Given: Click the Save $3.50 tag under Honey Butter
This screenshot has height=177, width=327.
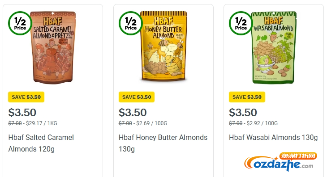Looking at the screenshot, I should pos(137,97).
